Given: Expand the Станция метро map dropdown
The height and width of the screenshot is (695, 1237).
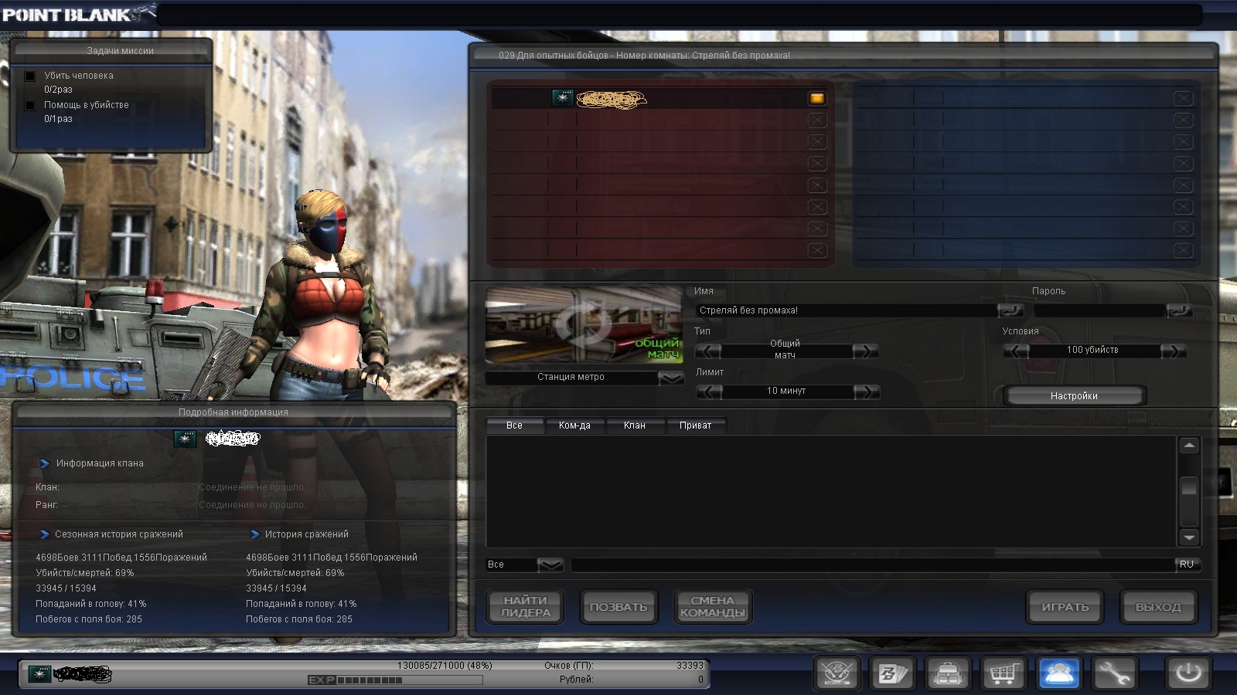Looking at the screenshot, I should [x=670, y=378].
